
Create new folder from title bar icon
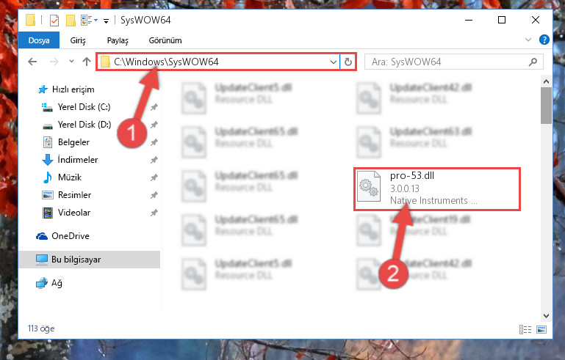click(x=71, y=20)
